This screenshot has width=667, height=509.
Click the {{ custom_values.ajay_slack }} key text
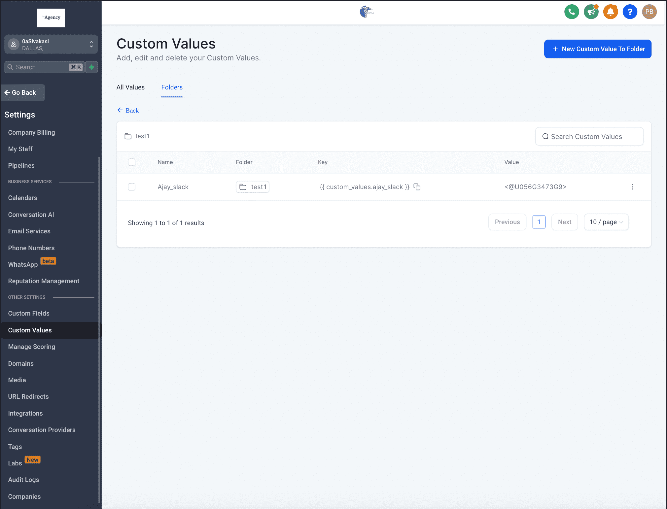[x=365, y=187]
